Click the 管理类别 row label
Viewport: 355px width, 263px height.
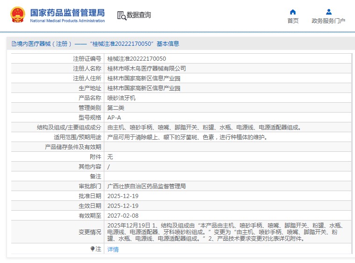[90, 108]
